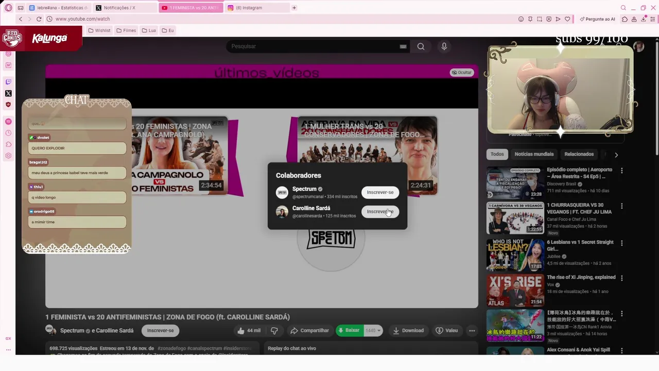Open sidebar history clock icon
Screen dimensions: 659x371
coord(8,133)
